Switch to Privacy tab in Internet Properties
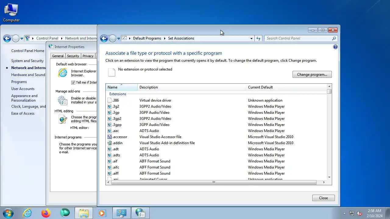 [88, 56]
